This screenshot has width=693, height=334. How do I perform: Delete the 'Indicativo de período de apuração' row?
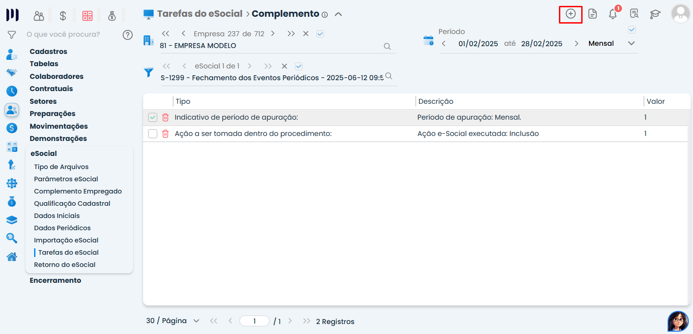pyautogui.click(x=165, y=117)
